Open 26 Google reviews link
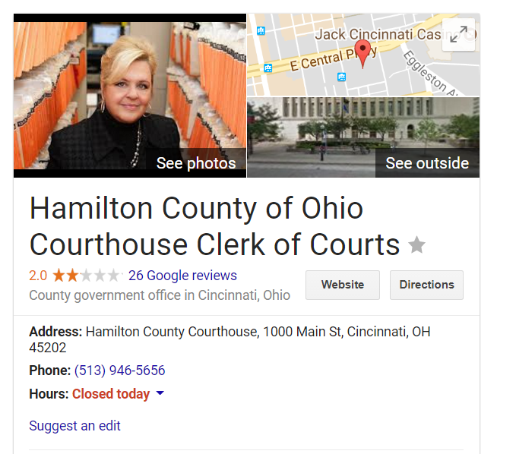 [x=182, y=276]
